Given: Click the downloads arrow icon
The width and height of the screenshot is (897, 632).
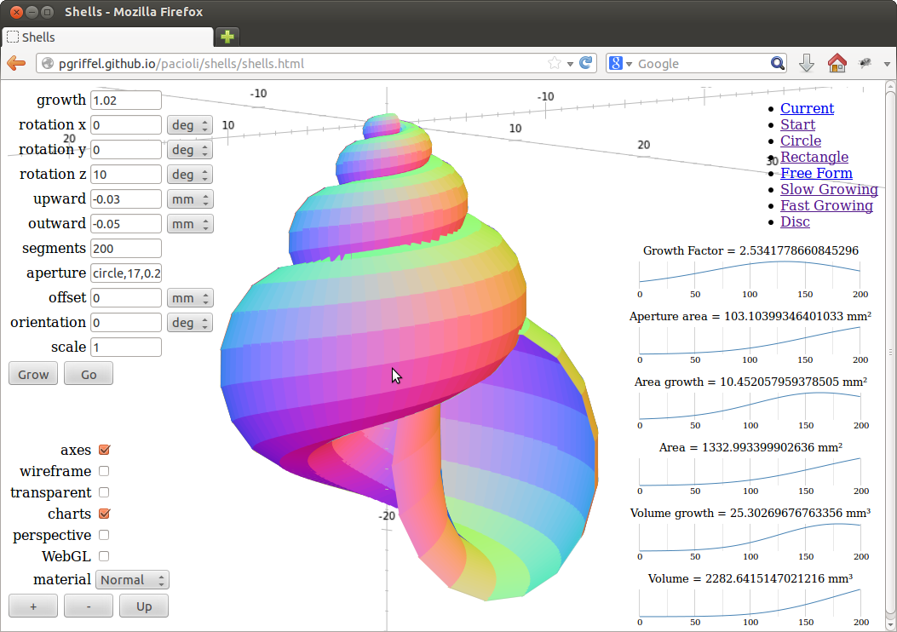Looking at the screenshot, I should tap(806, 62).
